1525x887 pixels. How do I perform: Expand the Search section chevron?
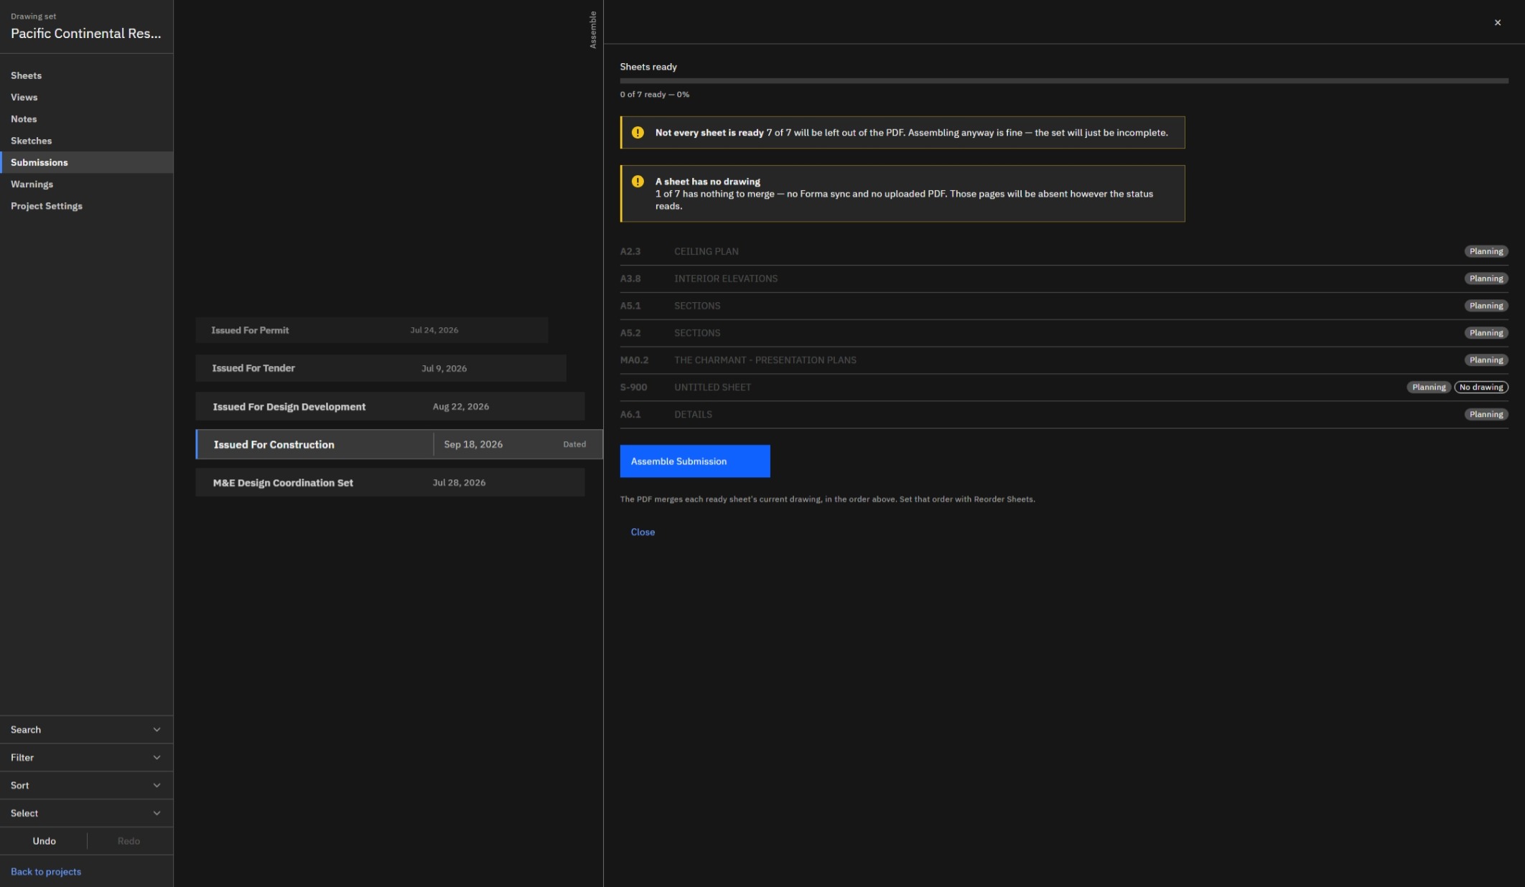tap(157, 730)
